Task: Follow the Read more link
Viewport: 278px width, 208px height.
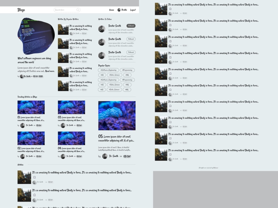Action: pyautogui.click(x=50, y=71)
